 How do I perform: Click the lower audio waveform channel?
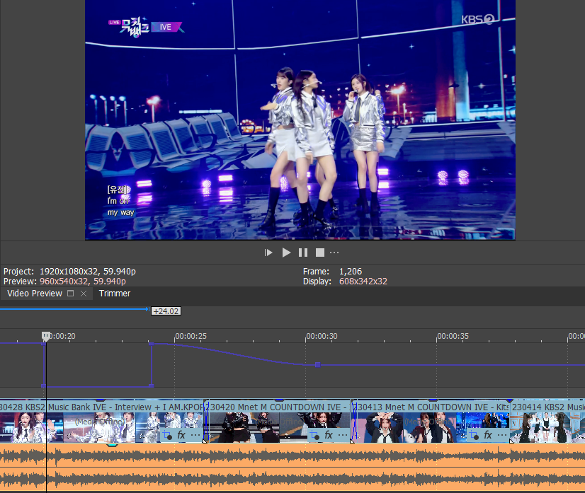tap(292, 479)
